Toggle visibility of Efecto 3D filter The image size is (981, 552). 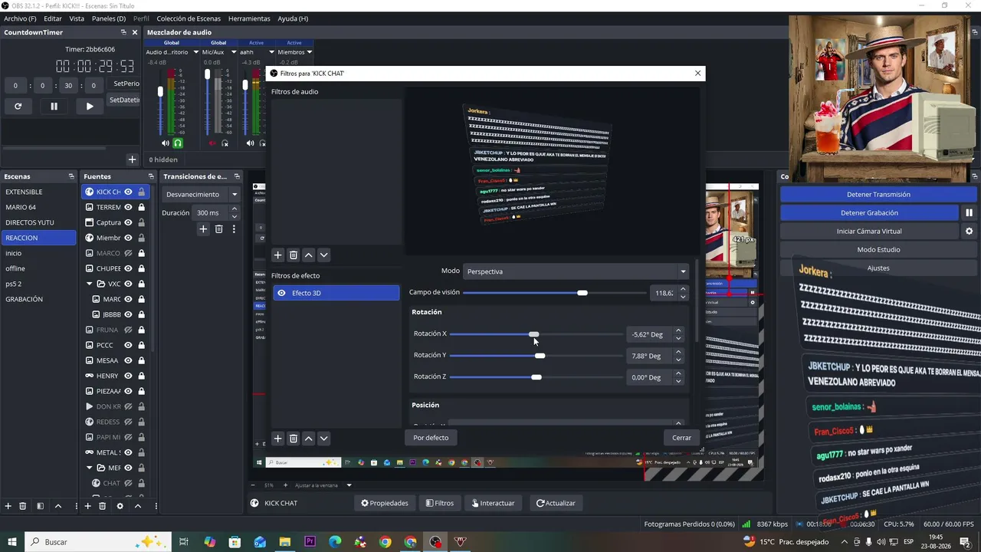pos(282,293)
